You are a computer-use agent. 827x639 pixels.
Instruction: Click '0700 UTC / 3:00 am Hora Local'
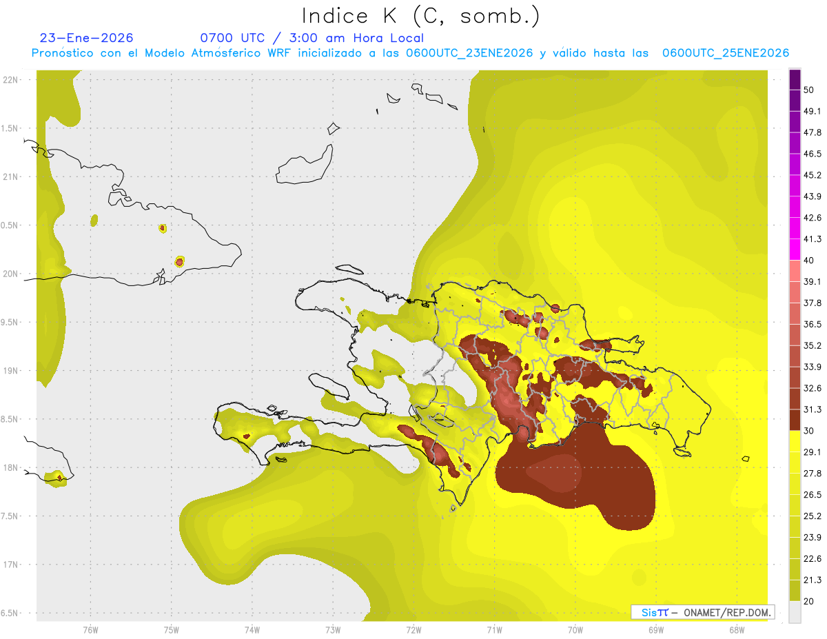[x=312, y=38]
